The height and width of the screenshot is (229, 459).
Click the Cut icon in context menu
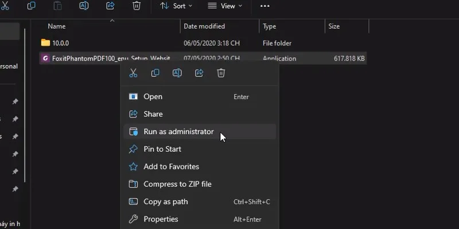point(133,73)
